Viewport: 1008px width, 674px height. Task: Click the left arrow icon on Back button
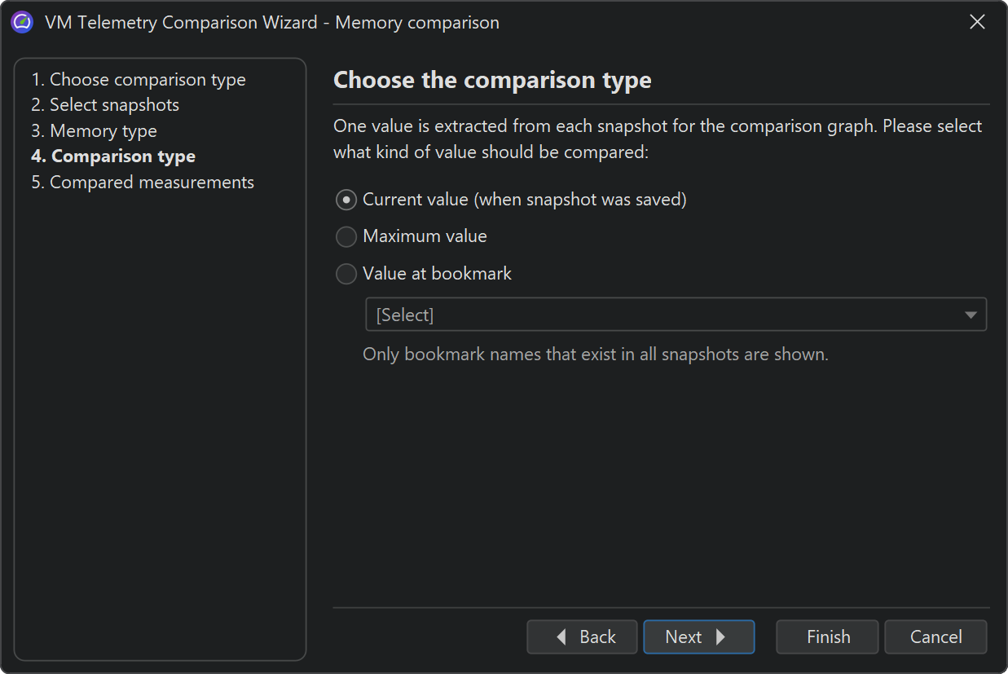tap(561, 637)
